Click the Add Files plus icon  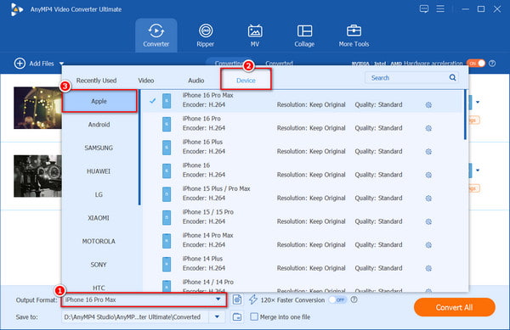click(20, 64)
